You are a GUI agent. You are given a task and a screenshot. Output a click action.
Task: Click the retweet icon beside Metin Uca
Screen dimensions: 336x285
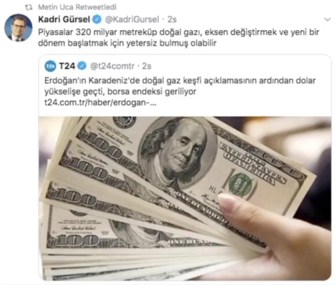[29, 7]
